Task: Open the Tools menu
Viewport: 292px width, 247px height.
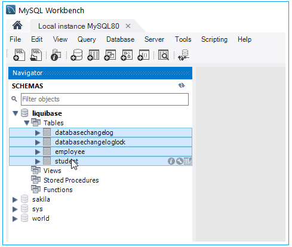Action: pos(183,39)
